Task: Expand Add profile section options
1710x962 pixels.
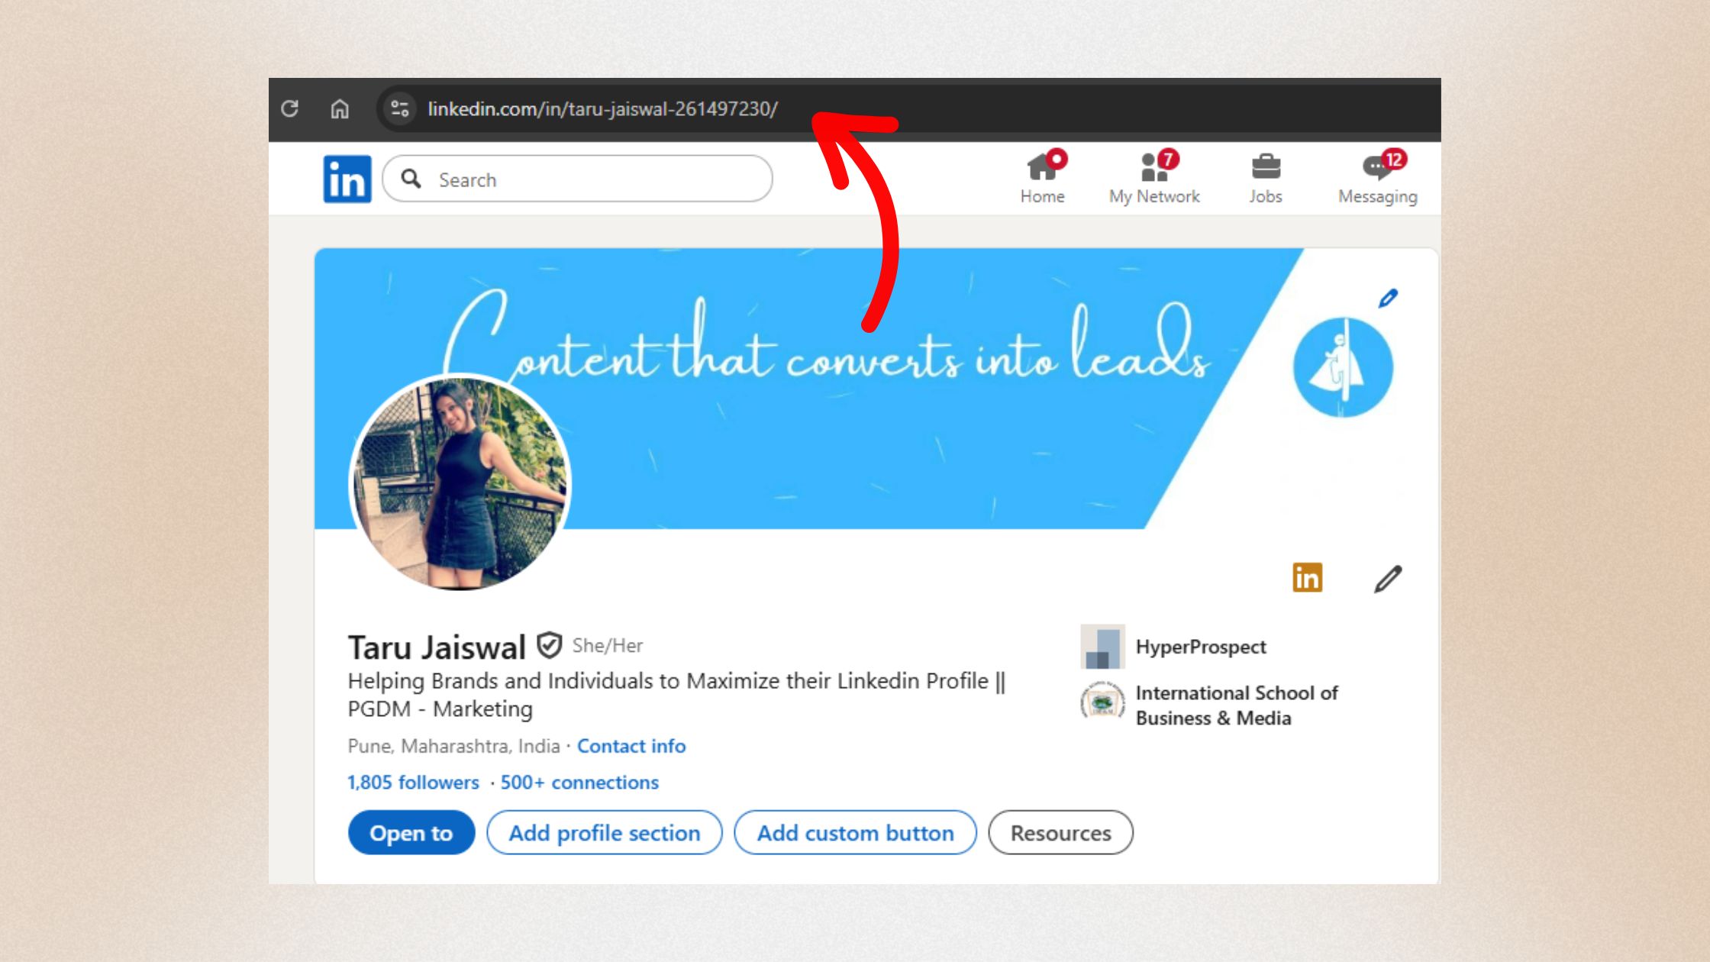Action: pos(604,833)
